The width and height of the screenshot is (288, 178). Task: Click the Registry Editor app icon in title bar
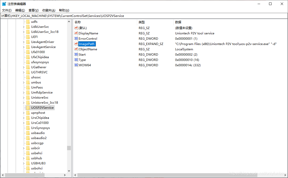pos(4,4)
